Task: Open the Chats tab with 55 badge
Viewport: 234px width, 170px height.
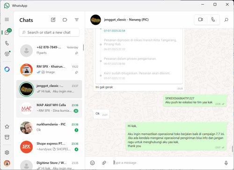Action: [x=7, y=32]
